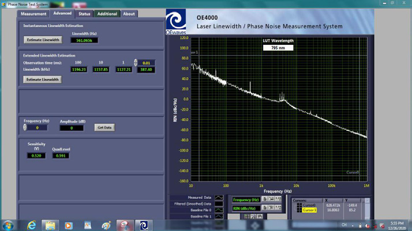412x231 pixels.
Task: Open the Frequency (Hz) axis label selector
Action: 246,200
